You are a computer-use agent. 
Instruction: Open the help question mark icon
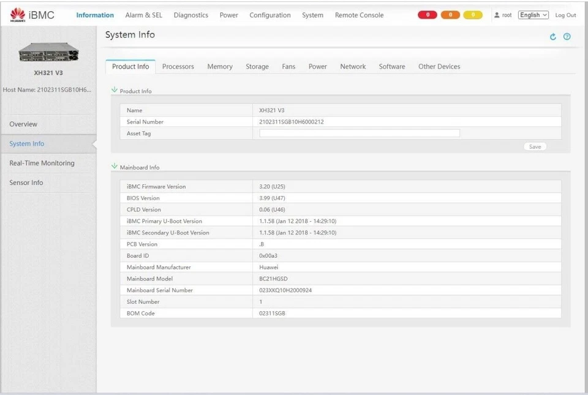[567, 37]
